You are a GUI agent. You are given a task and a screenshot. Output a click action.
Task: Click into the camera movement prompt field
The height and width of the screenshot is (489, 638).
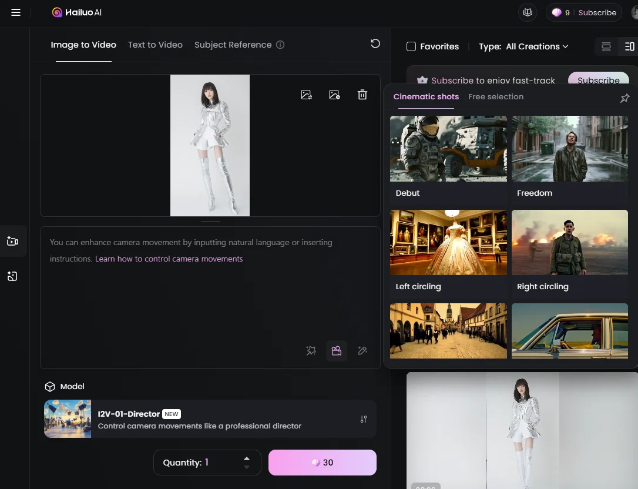coord(210,297)
